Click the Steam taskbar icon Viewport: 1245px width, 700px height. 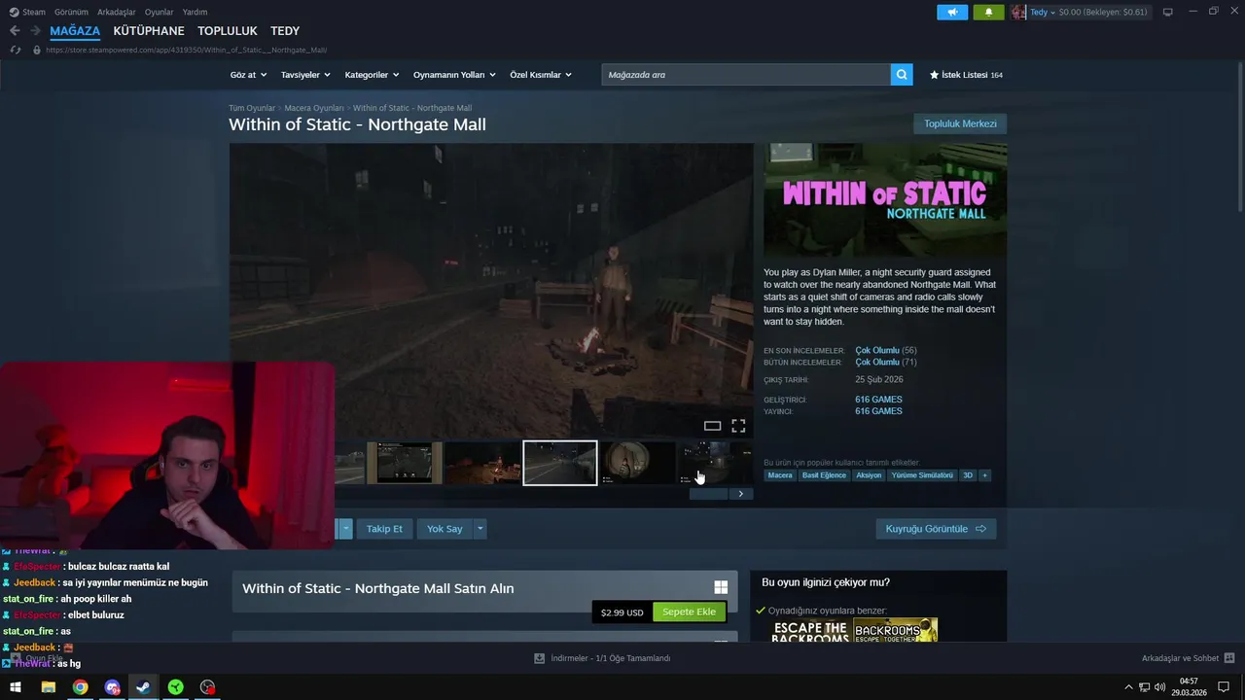tap(143, 687)
